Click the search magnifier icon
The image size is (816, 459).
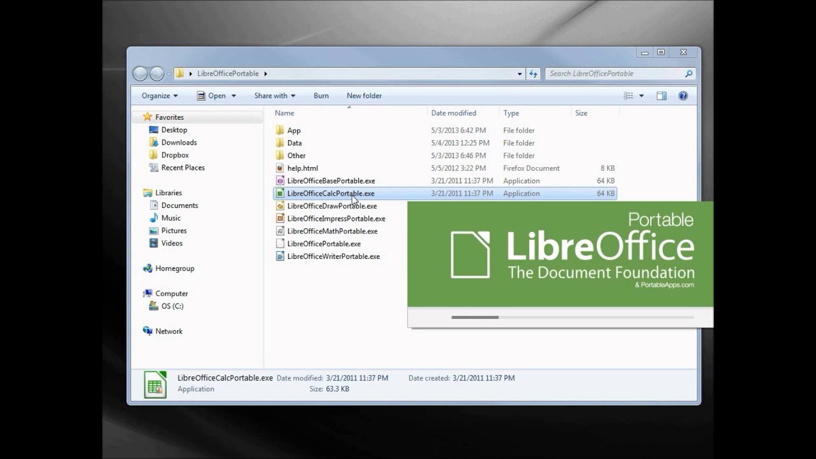click(x=688, y=73)
